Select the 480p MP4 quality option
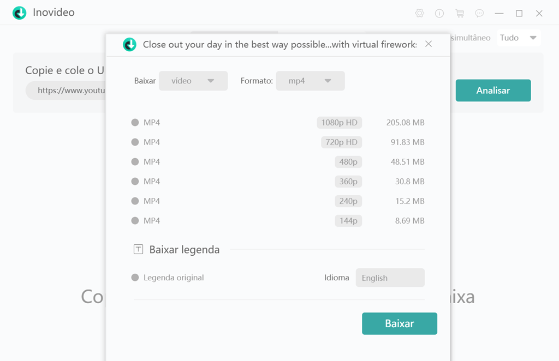 coord(135,162)
